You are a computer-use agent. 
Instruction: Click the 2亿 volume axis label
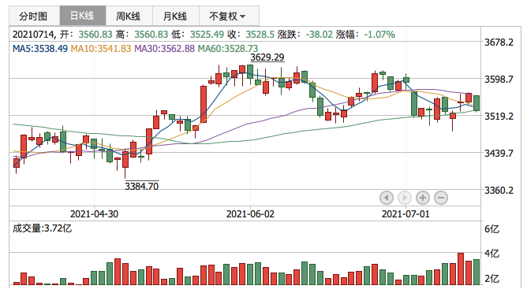point(492,278)
